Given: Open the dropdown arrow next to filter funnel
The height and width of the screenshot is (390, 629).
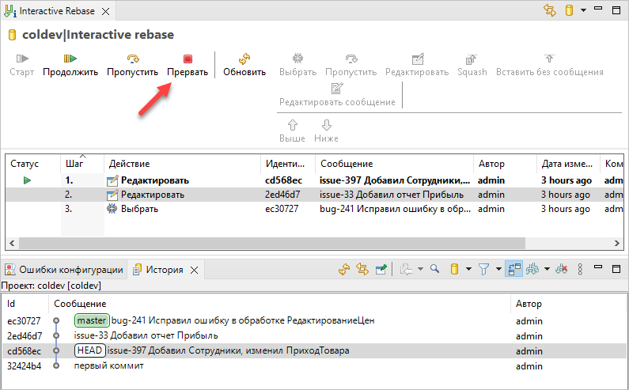Looking at the screenshot, I should [497, 270].
